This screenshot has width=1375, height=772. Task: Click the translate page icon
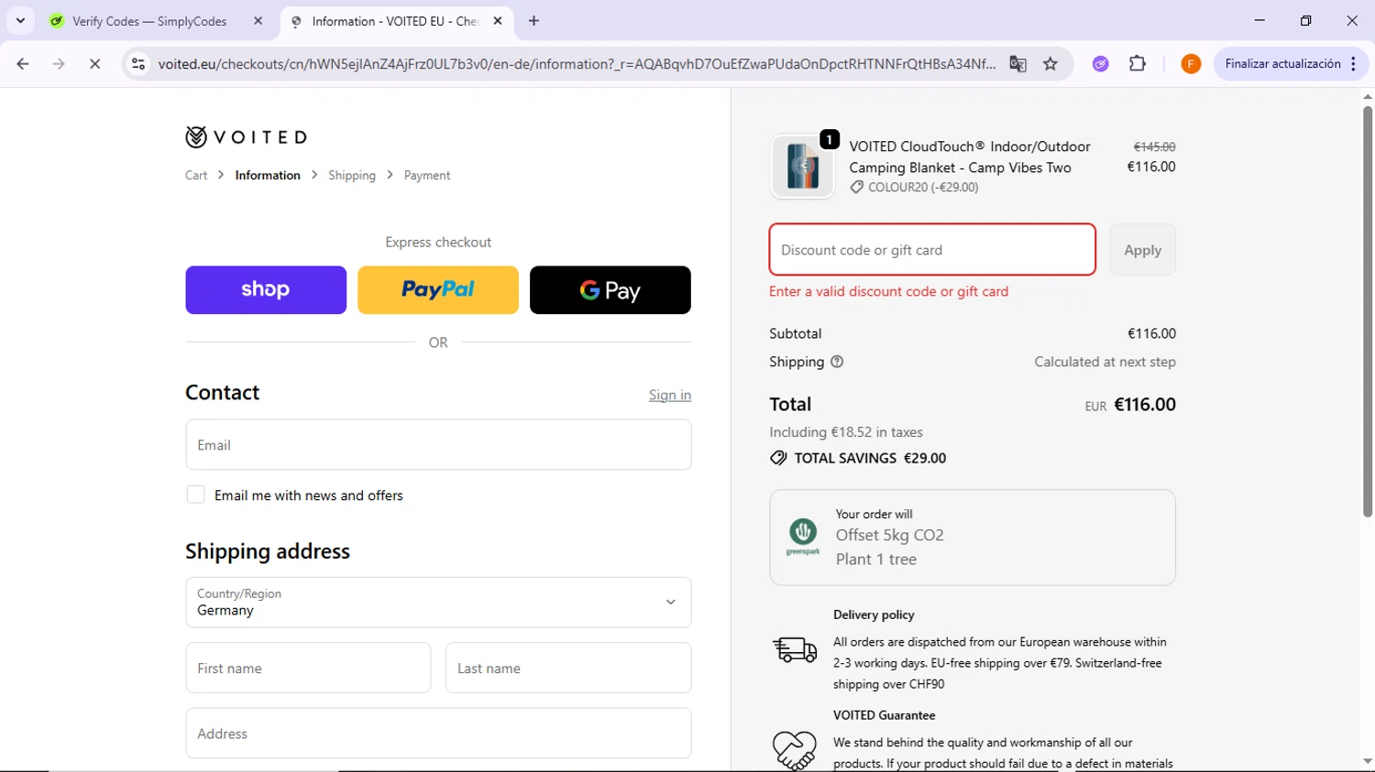1017,64
